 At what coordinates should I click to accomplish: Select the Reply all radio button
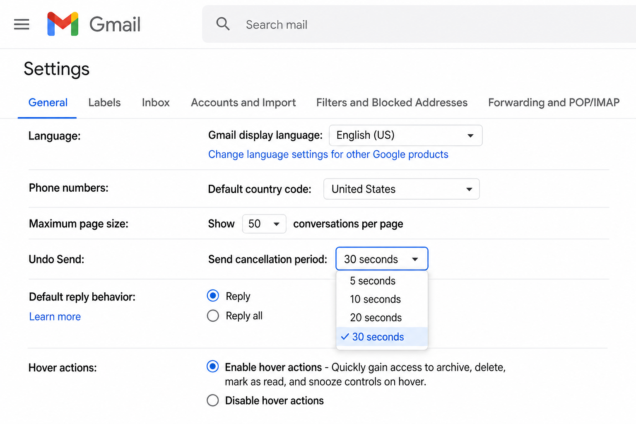click(213, 316)
